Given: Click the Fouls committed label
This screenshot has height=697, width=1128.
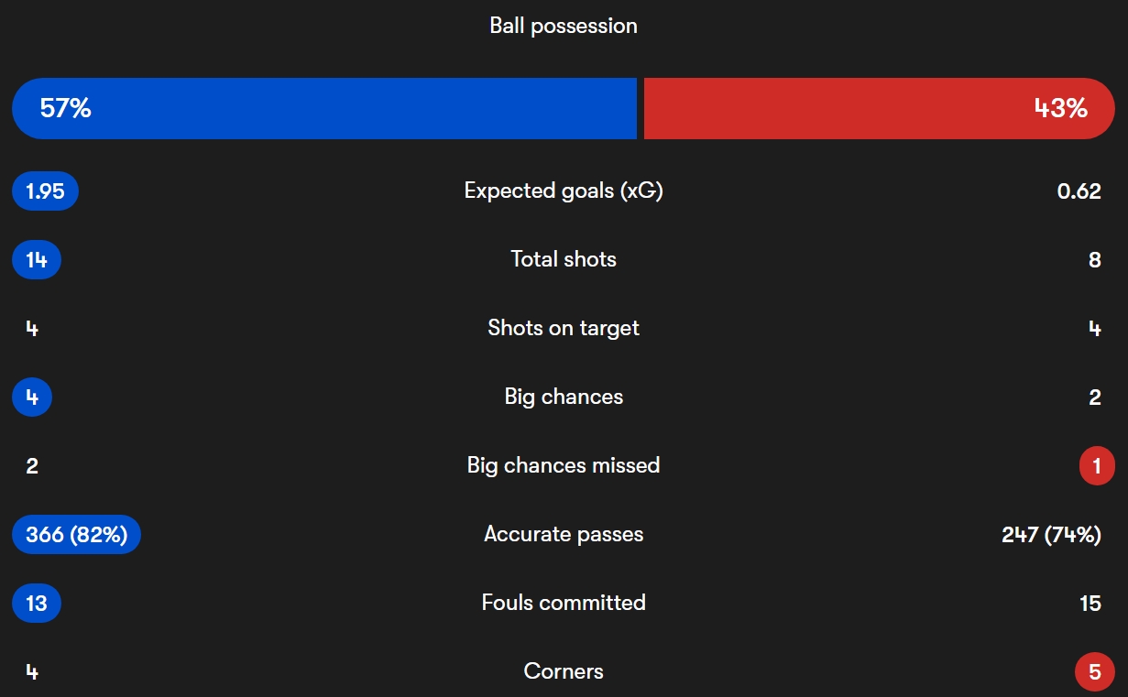Looking at the screenshot, I should [564, 603].
